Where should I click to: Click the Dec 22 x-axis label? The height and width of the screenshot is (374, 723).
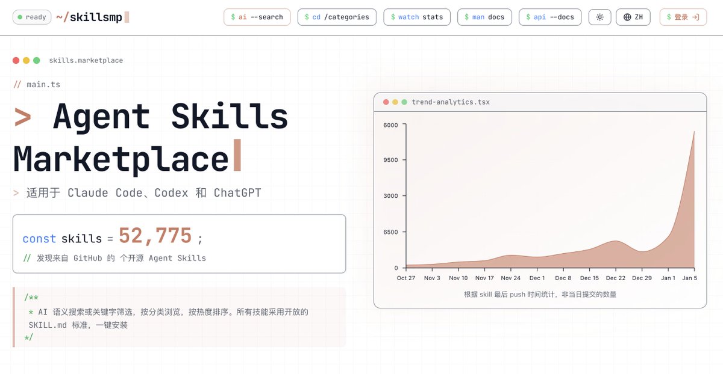(616, 278)
